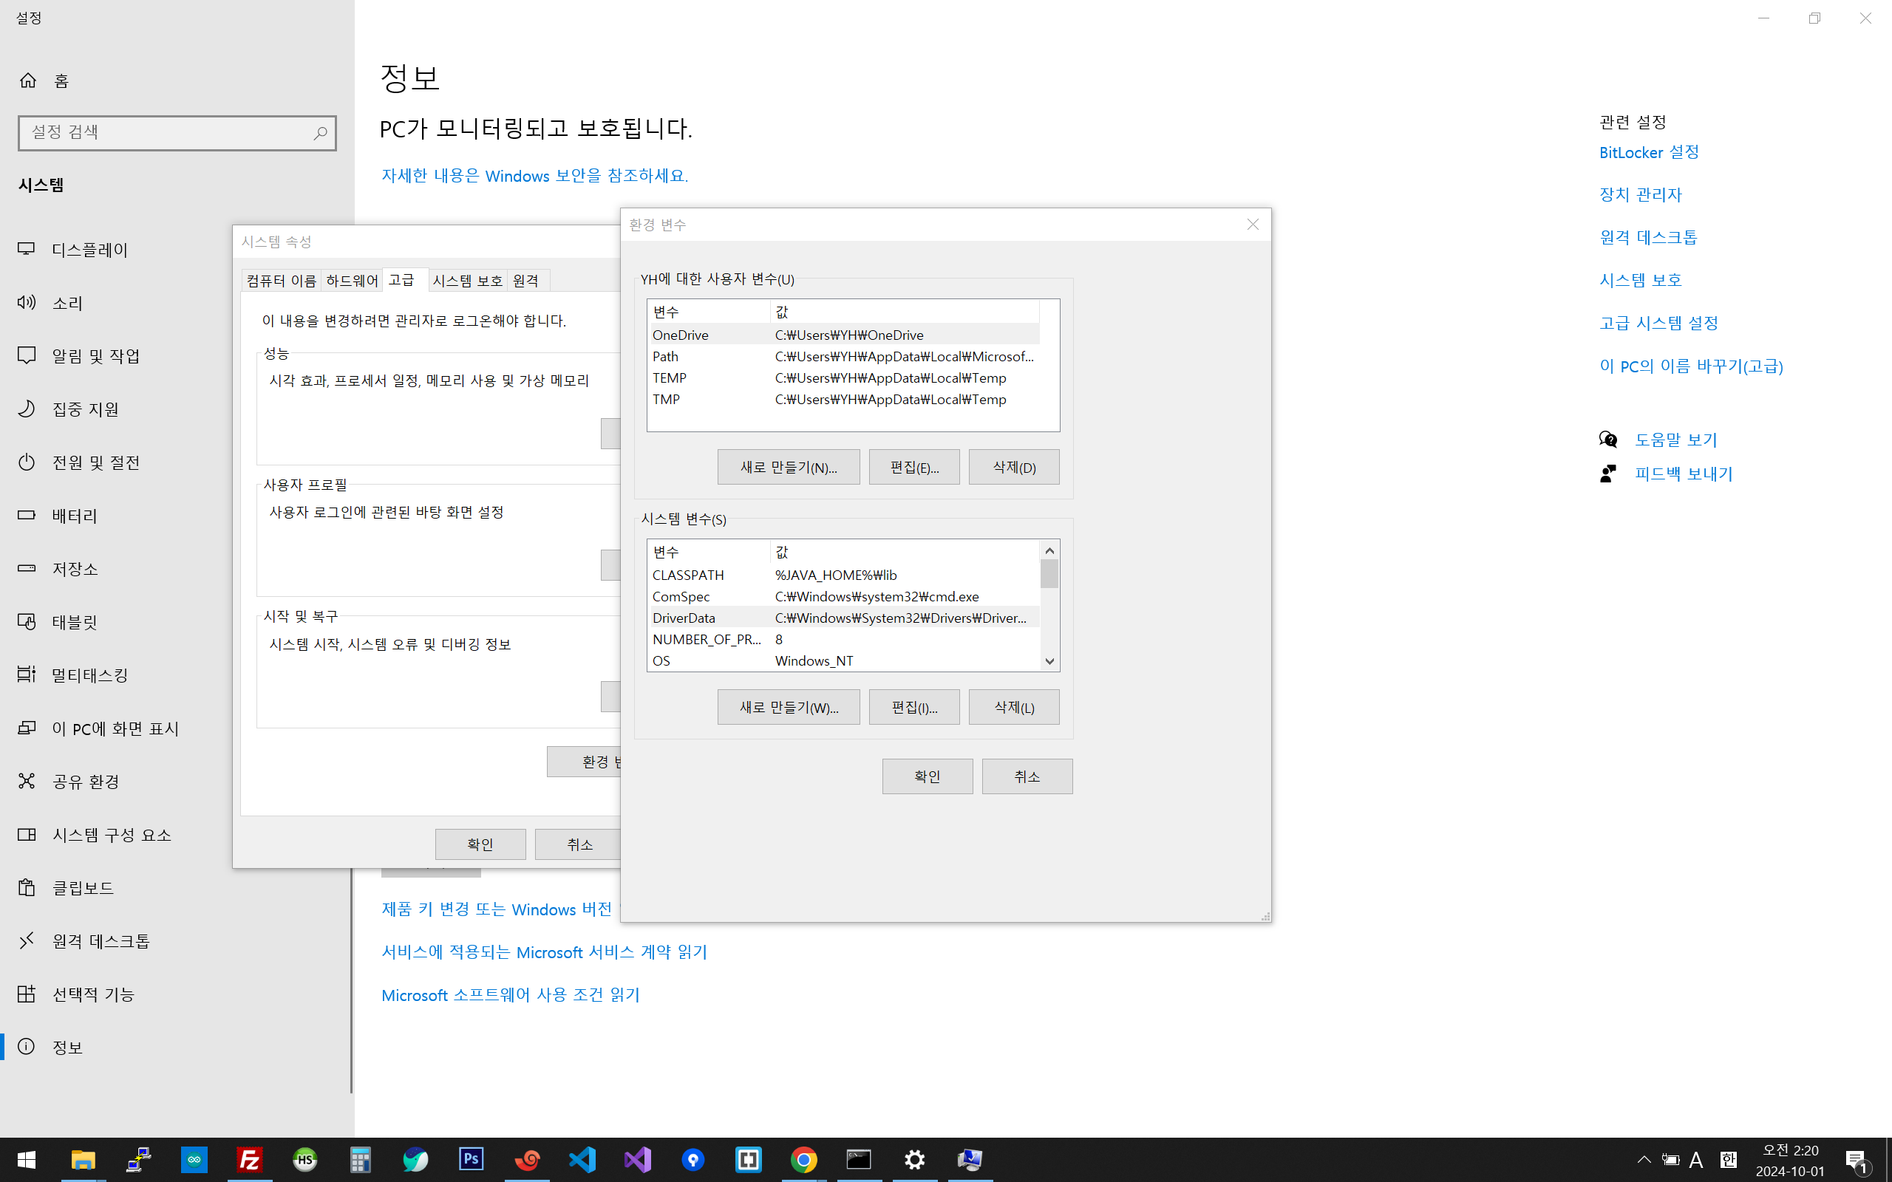The height and width of the screenshot is (1182, 1892).
Task: Click the Home icon in settings sidebar
Action: [x=28, y=81]
